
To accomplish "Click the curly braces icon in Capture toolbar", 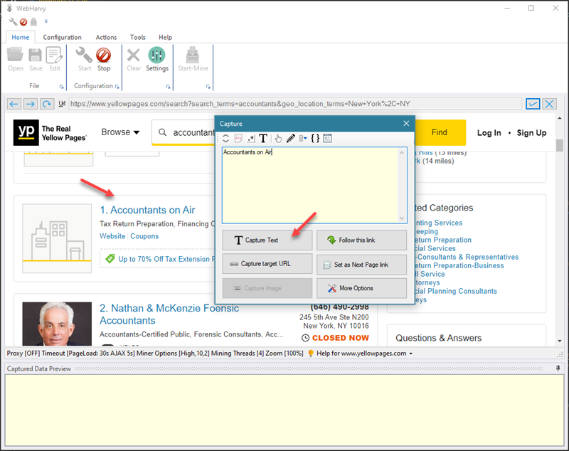I will click(315, 139).
